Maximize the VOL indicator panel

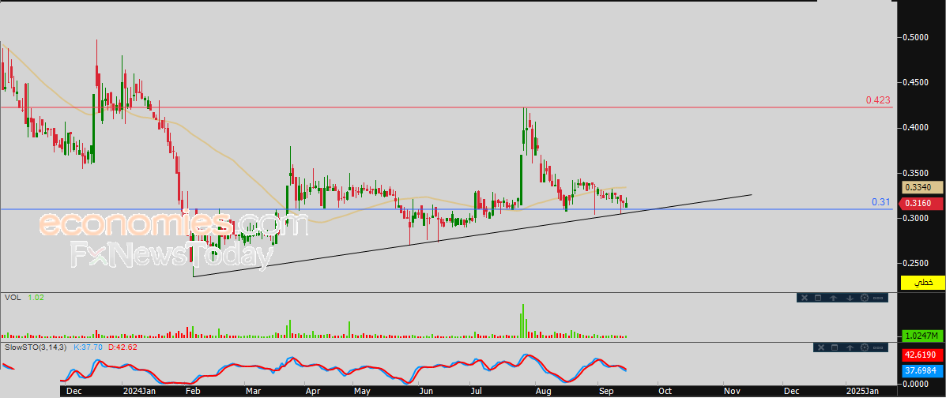tap(819, 298)
